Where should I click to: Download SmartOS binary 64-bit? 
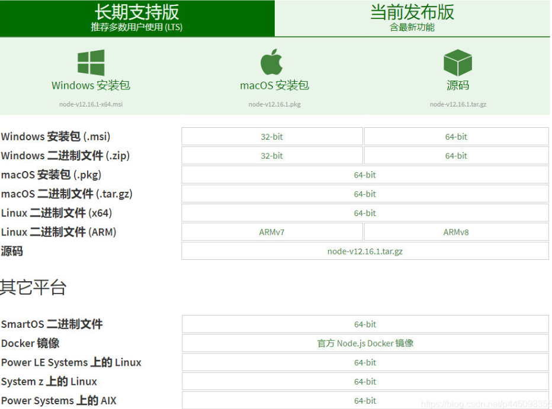365,324
